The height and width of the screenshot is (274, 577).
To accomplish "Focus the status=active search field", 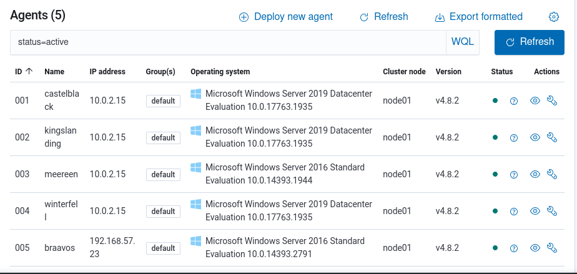I will tap(228, 42).
